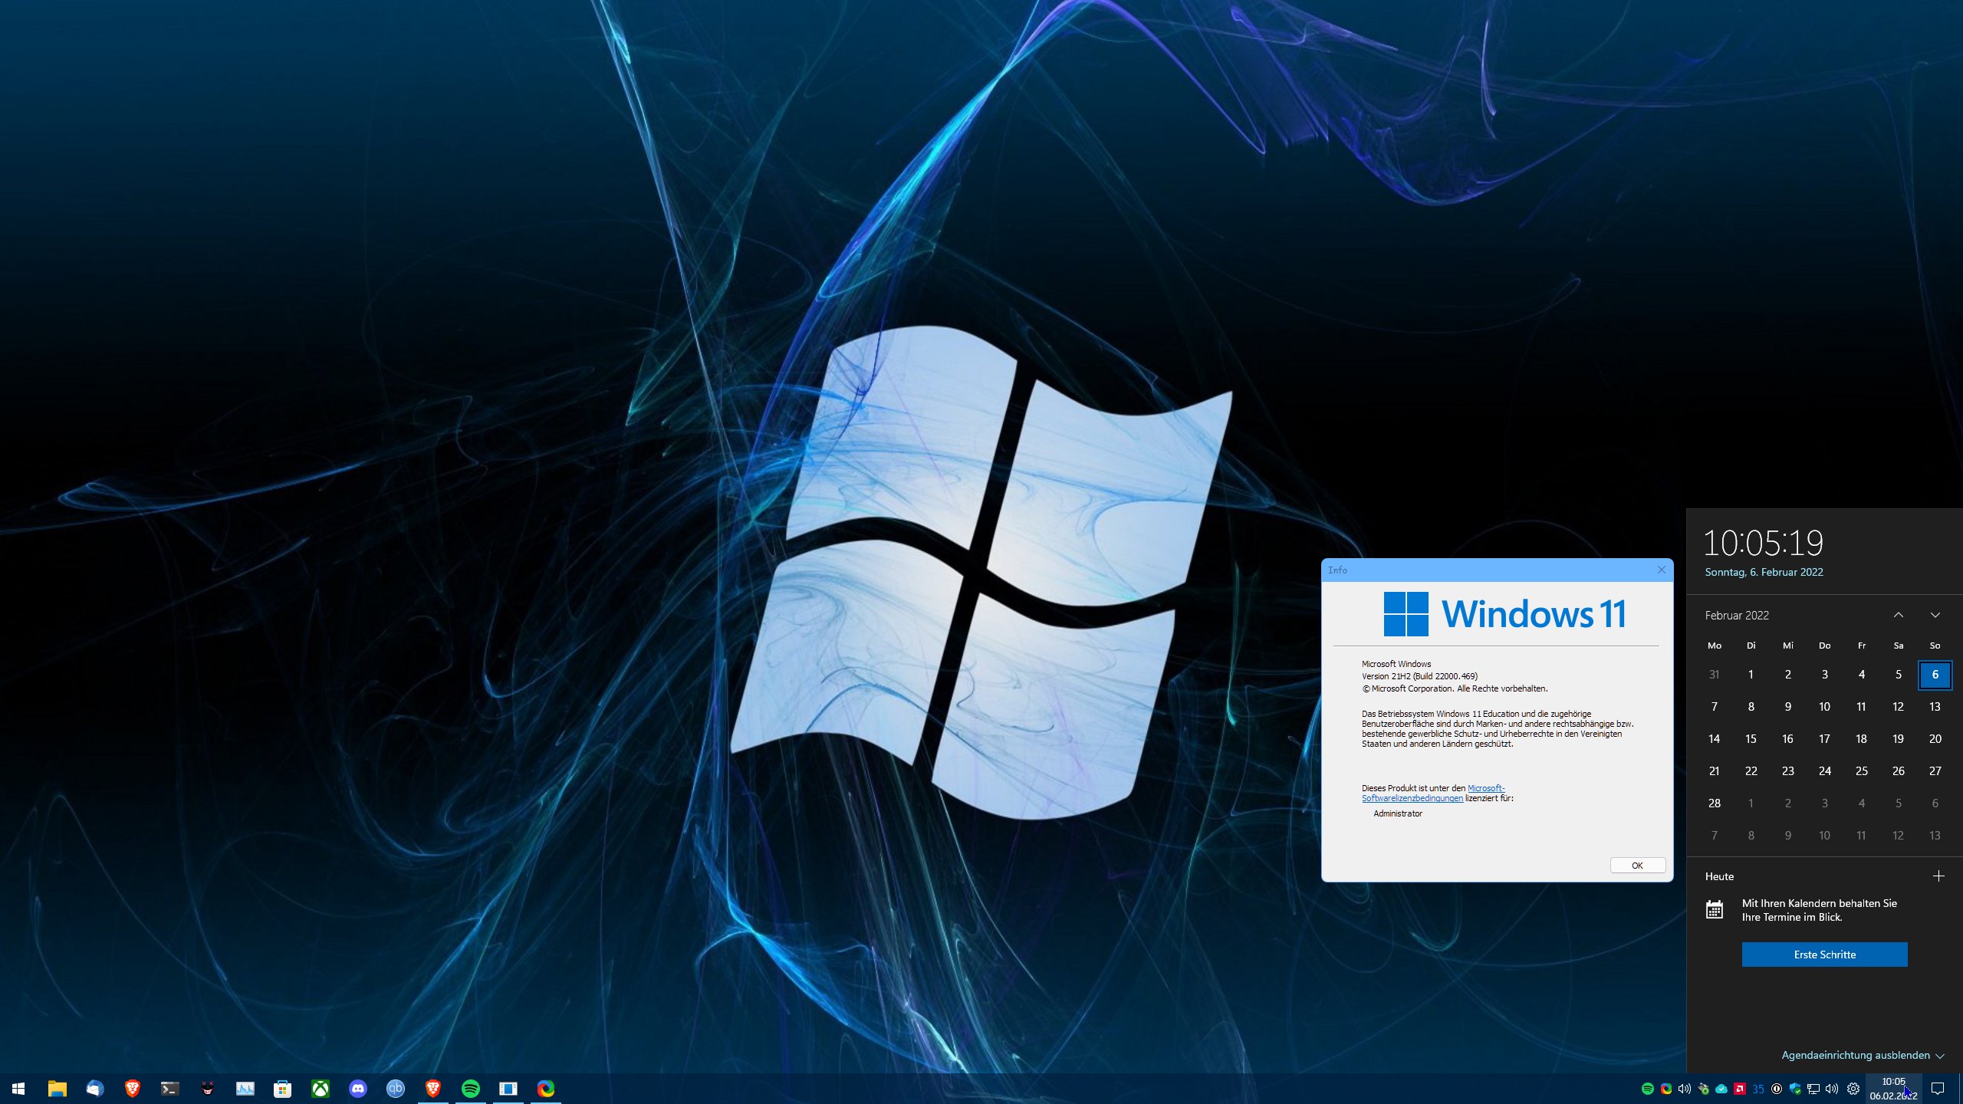1963x1104 pixels.
Task: Select February 15 in the calendar
Action: click(1751, 739)
